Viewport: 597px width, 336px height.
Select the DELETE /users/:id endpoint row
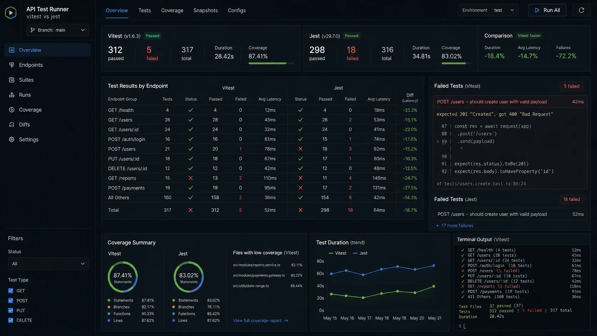(x=263, y=169)
